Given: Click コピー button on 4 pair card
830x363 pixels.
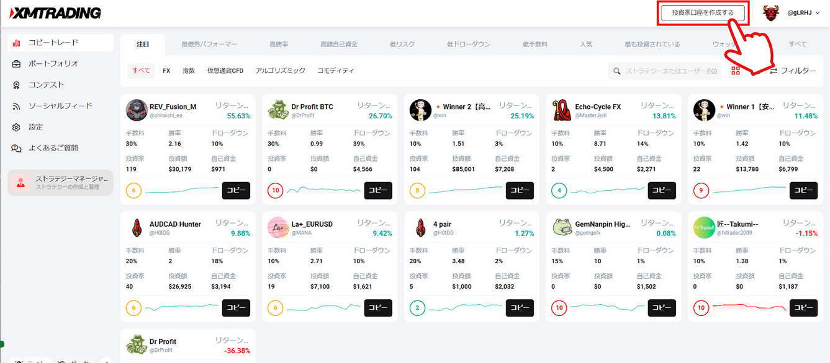Looking at the screenshot, I should tap(520, 308).
